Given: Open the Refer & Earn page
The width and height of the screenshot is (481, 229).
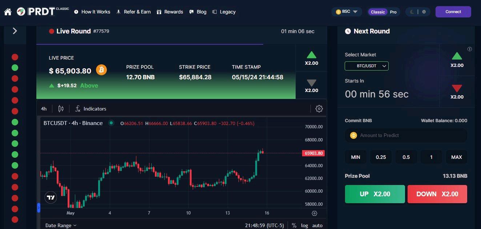Looking at the screenshot, I should tap(133, 12).
